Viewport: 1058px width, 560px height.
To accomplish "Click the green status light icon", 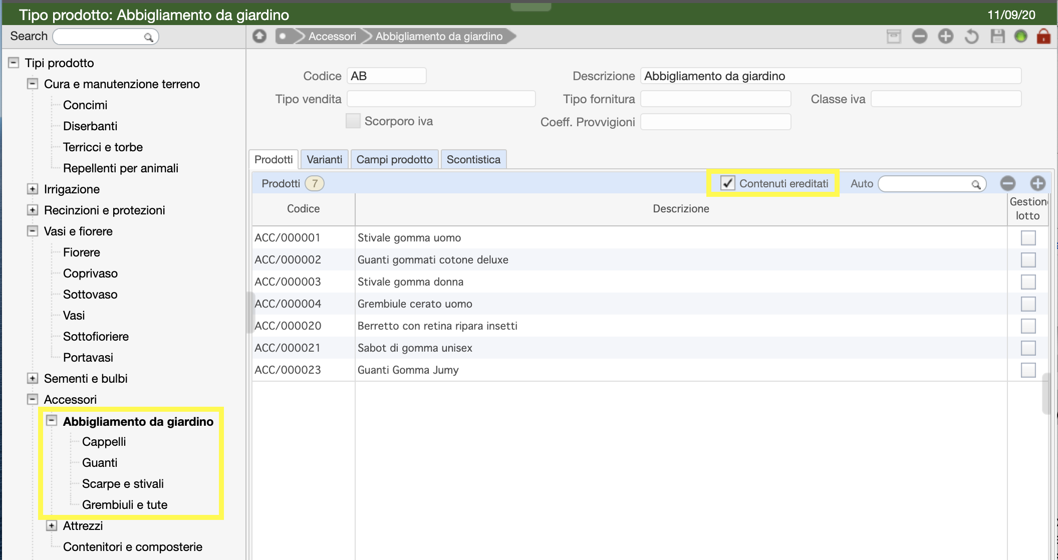I will (x=1021, y=36).
